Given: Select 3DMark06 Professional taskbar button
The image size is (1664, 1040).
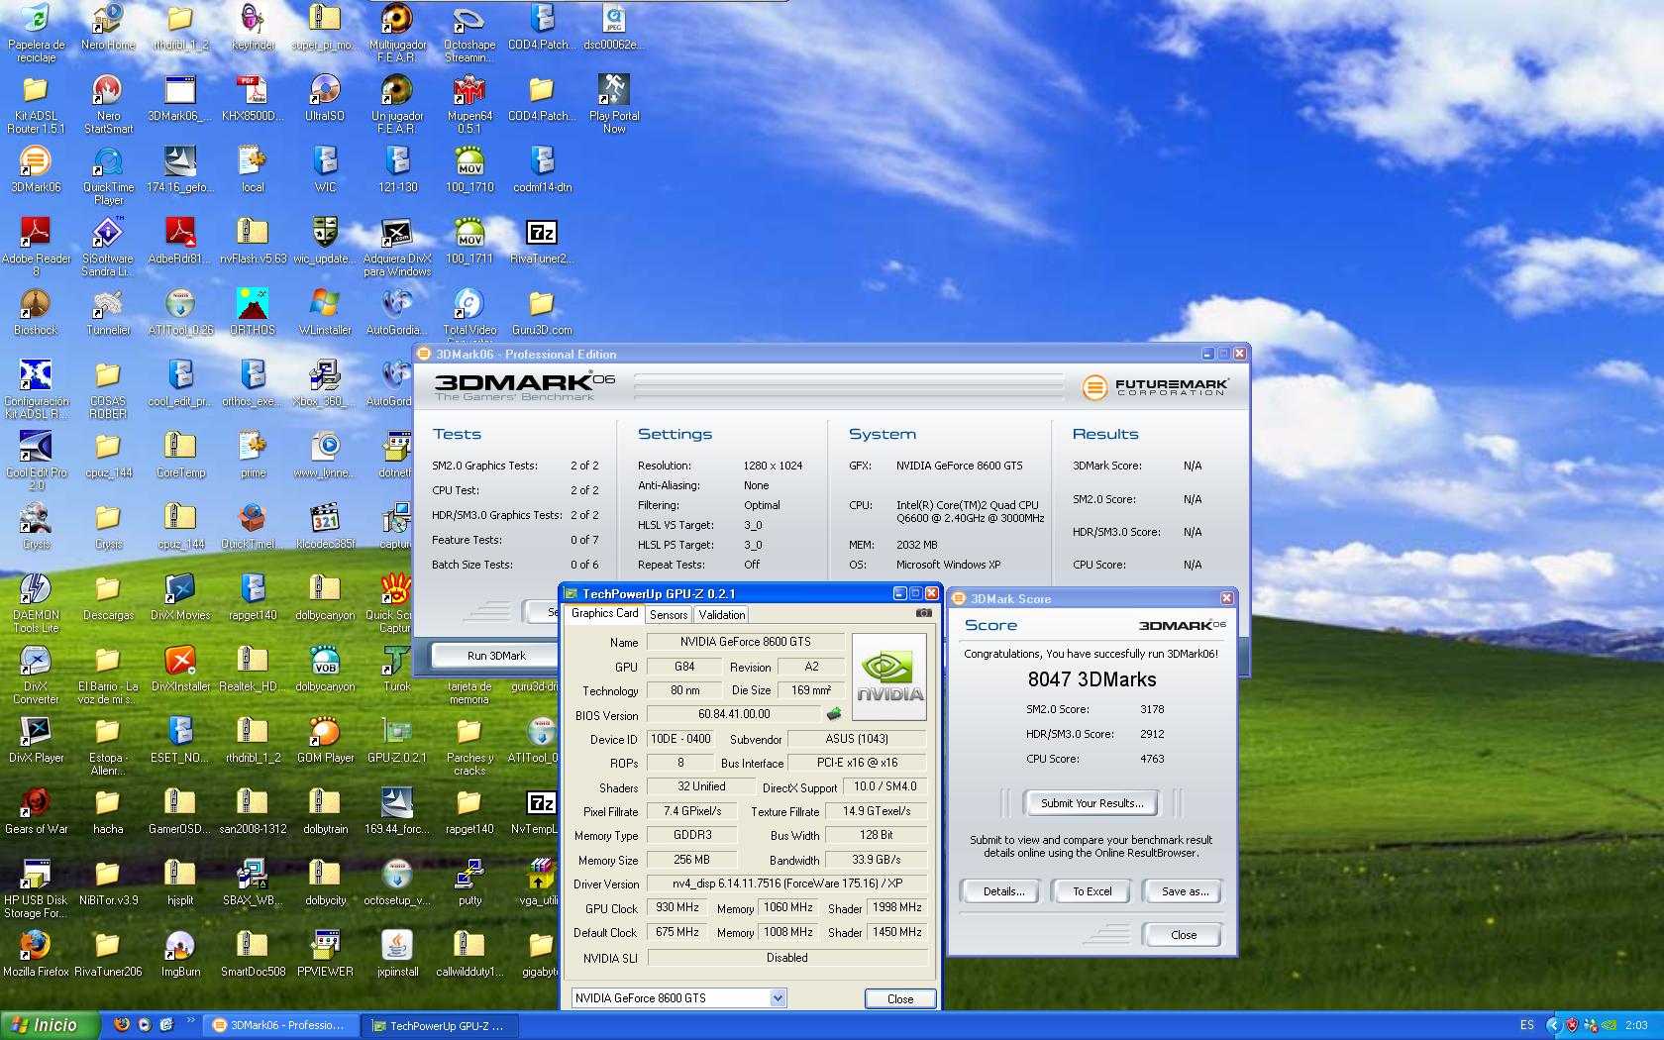Looking at the screenshot, I should click(x=280, y=1025).
